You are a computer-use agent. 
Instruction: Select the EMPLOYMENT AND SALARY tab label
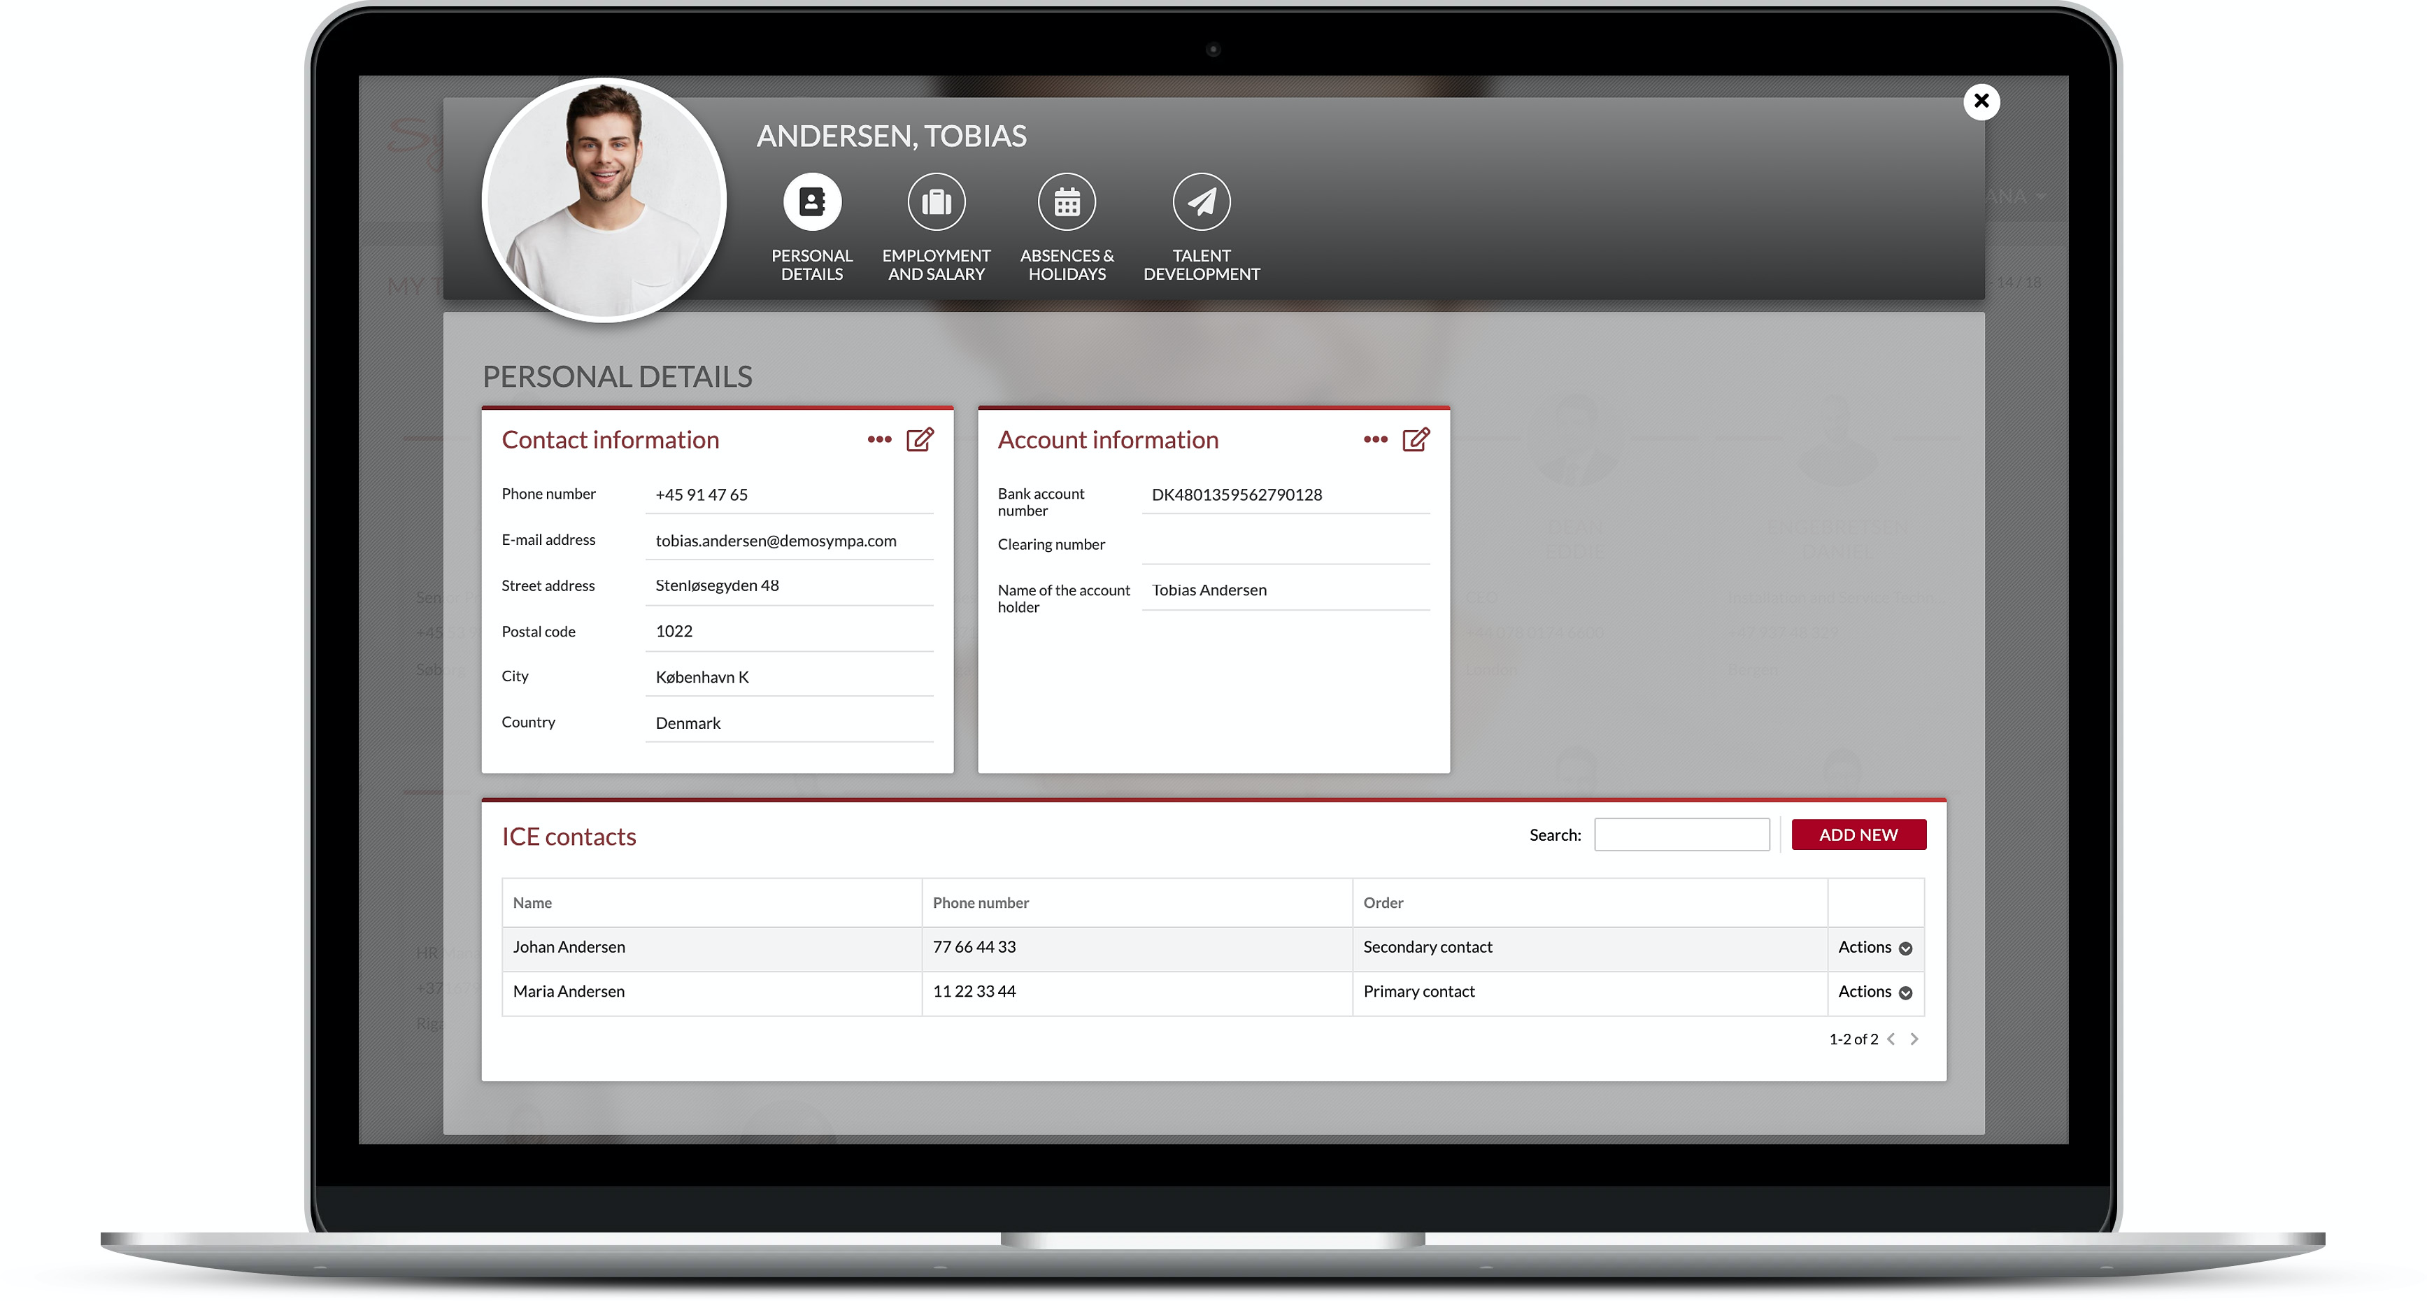coord(936,264)
